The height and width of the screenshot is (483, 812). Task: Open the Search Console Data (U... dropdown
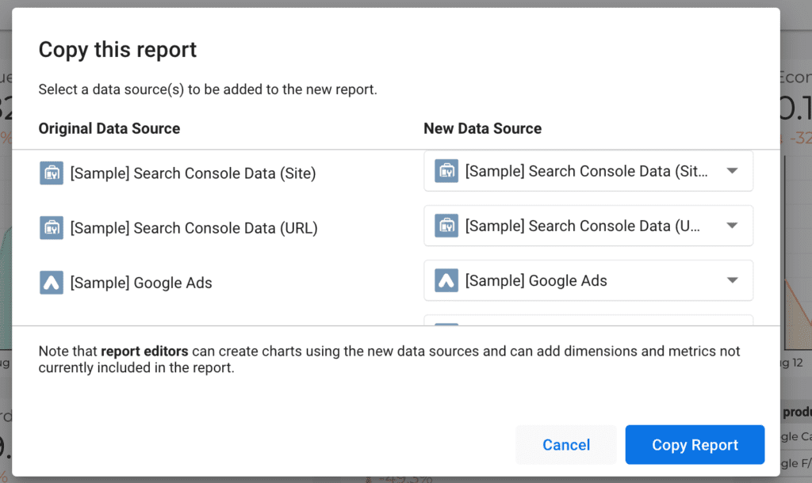coord(588,226)
